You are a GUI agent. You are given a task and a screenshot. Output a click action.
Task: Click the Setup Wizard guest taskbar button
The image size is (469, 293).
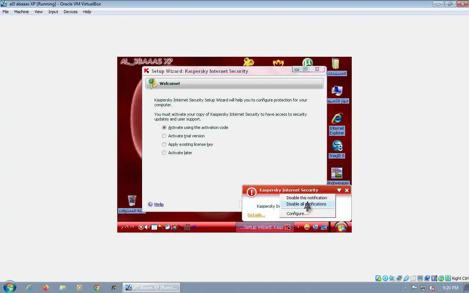coord(265,227)
